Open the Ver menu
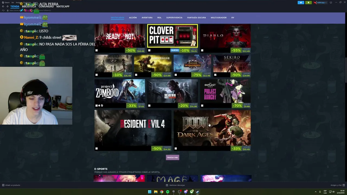The width and height of the screenshot is (347, 195). point(12,2)
